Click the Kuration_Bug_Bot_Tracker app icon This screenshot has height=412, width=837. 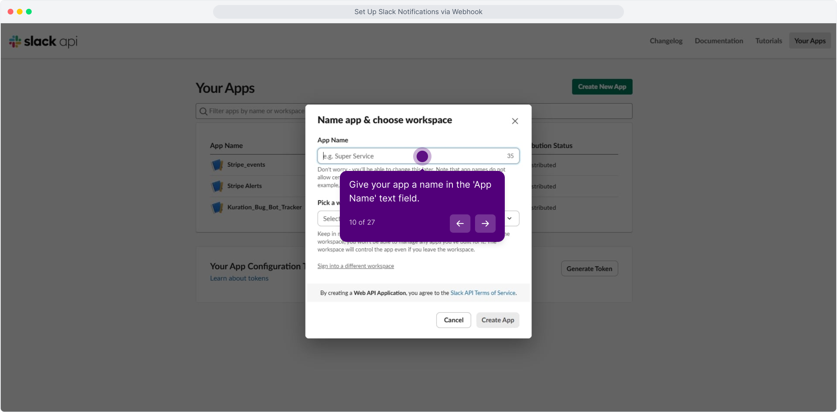[x=217, y=208]
